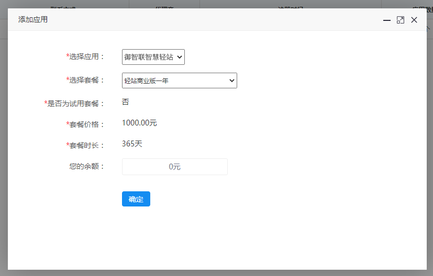This screenshot has width=433, height=276.
Task: Close the 添加应用 dialog
Action: 414,20
